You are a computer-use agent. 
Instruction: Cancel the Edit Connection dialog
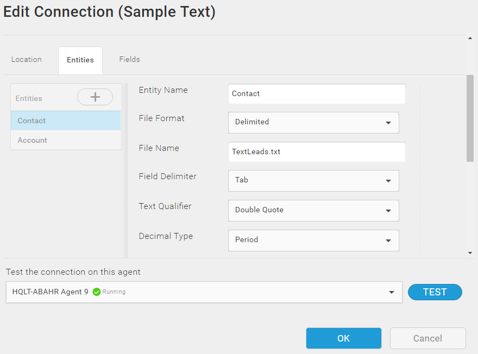tap(427, 338)
